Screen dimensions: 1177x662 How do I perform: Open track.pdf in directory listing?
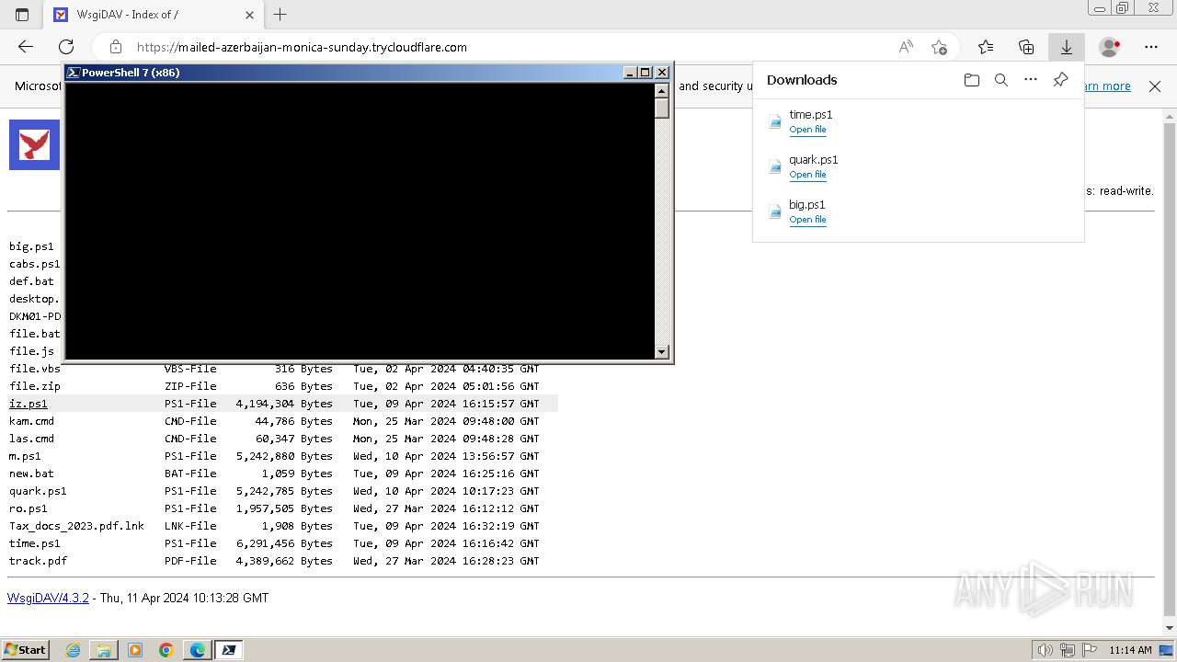[38, 561]
